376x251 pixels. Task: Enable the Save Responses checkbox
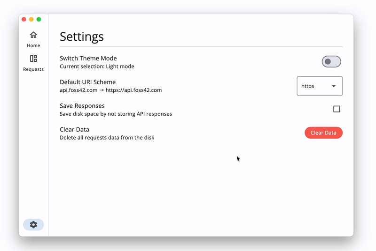coord(337,109)
